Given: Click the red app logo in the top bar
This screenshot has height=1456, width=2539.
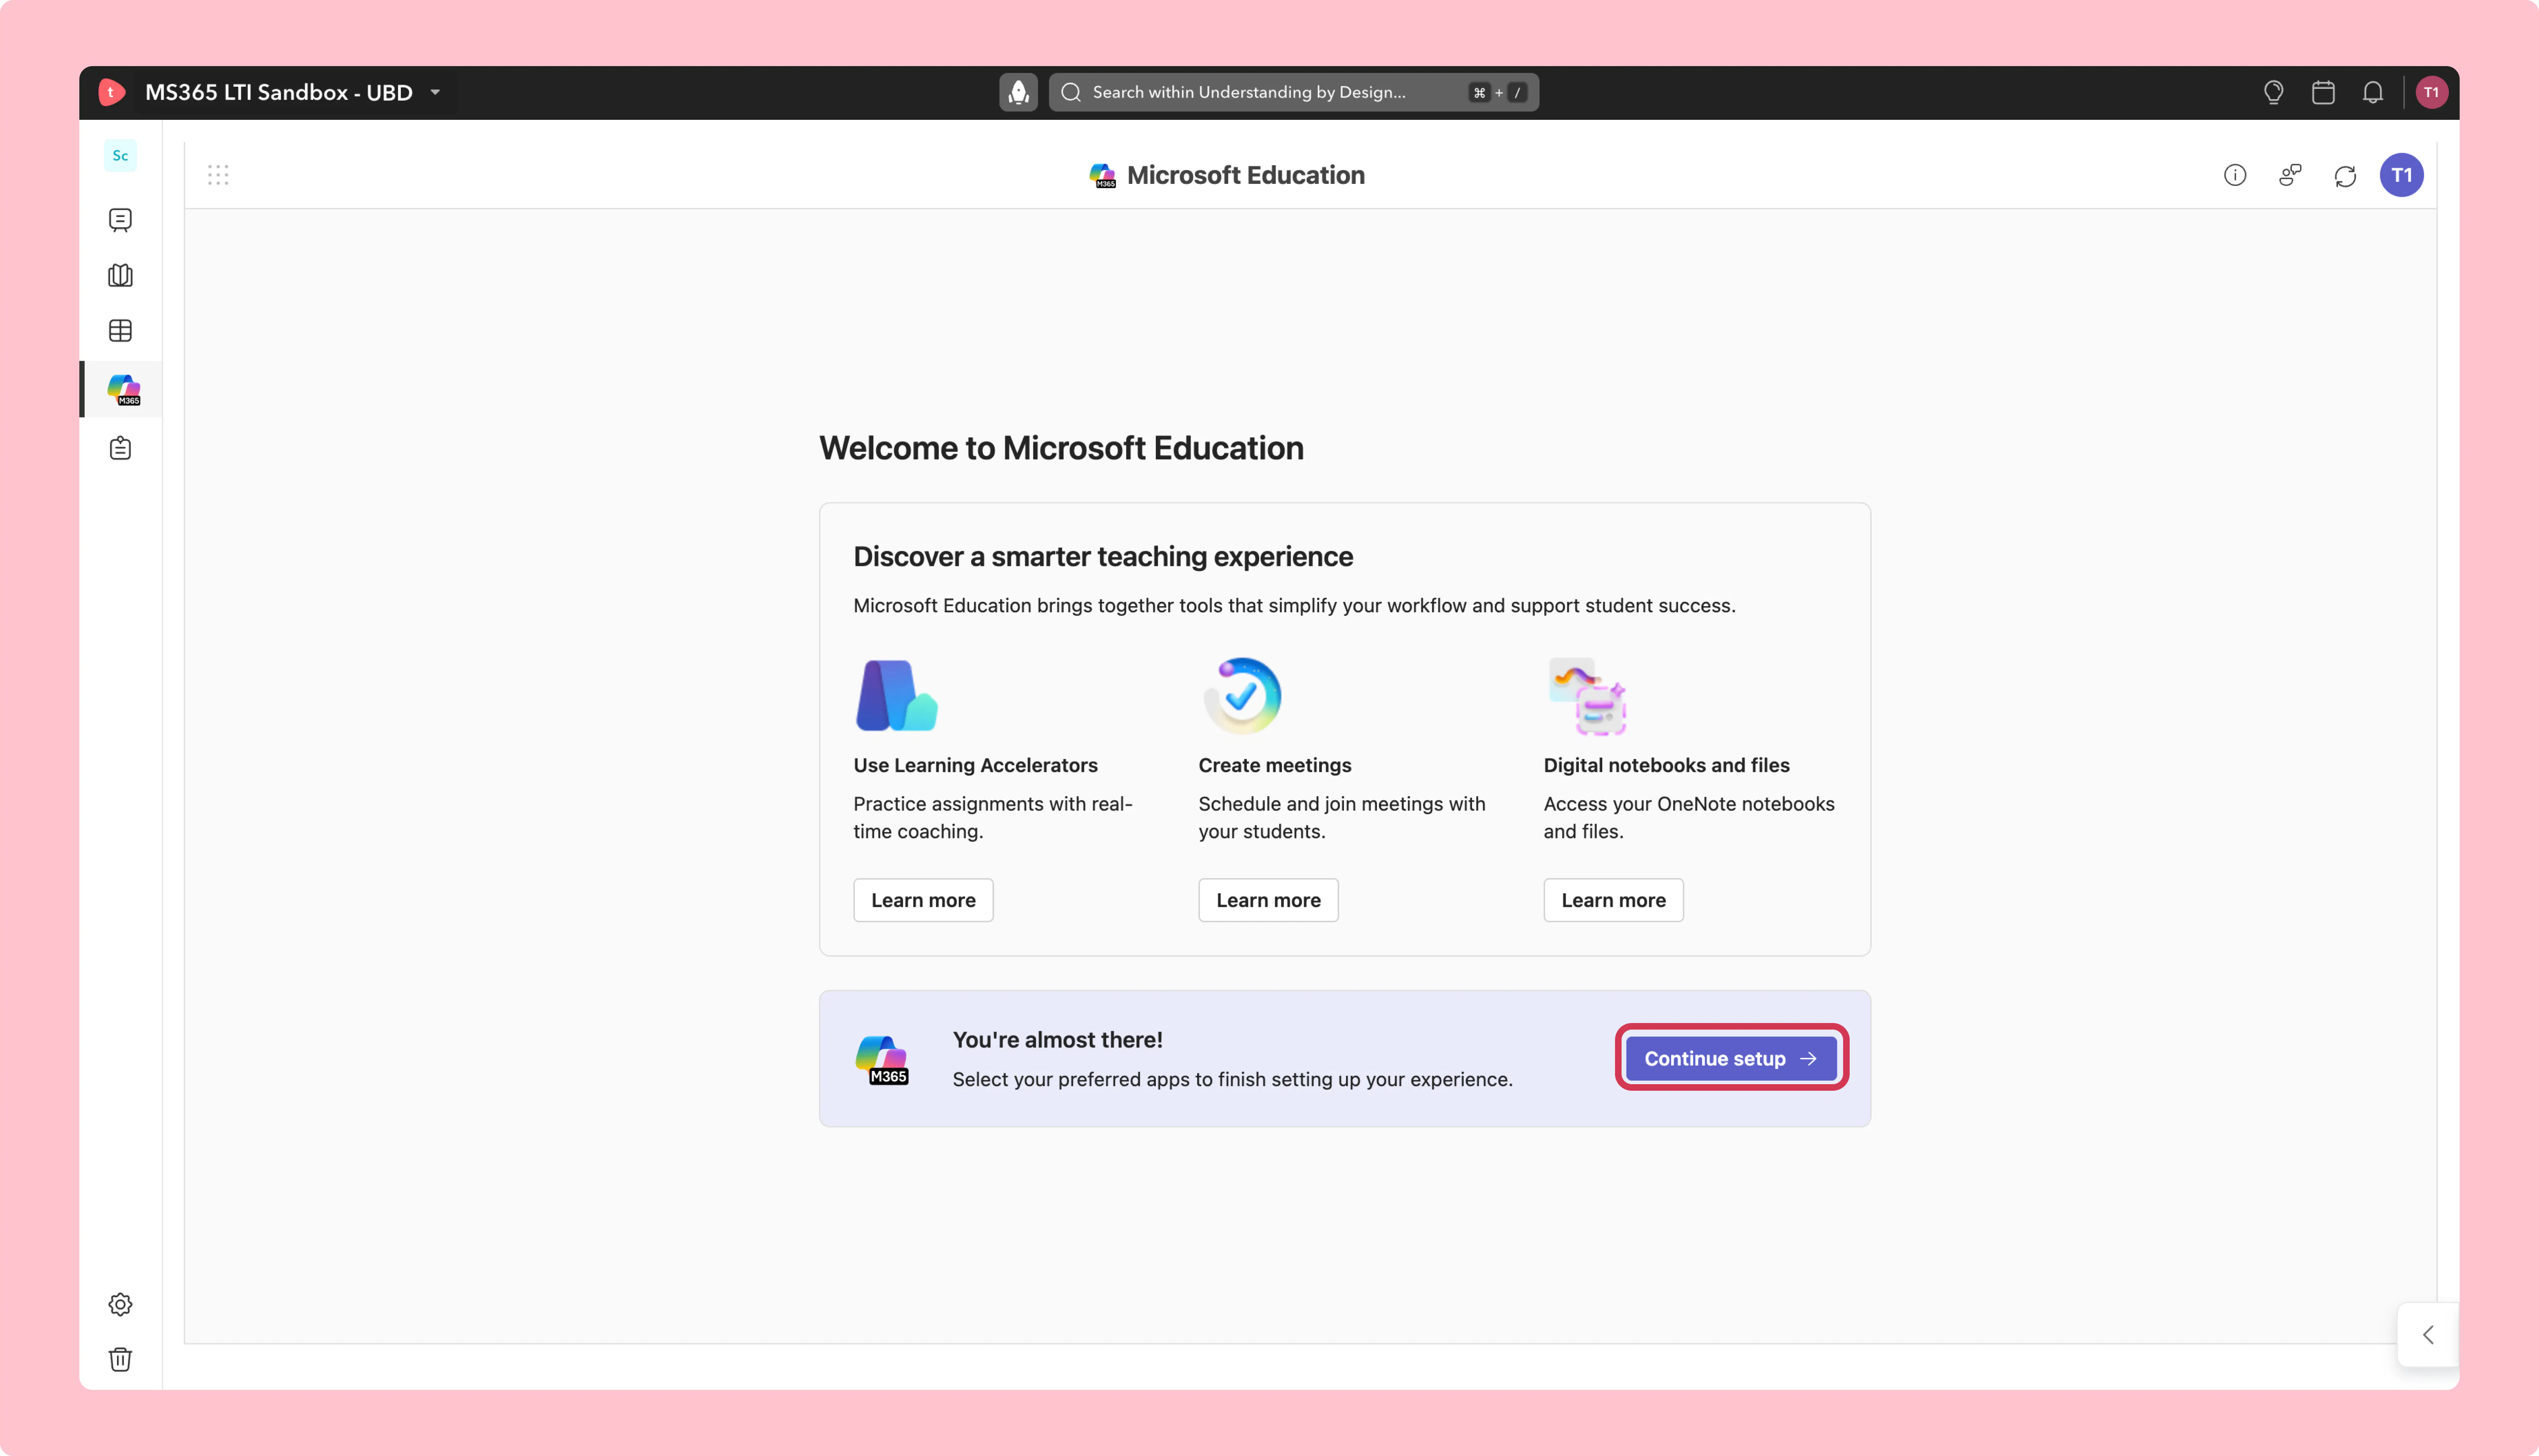Looking at the screenshot, I should [112, 92].
